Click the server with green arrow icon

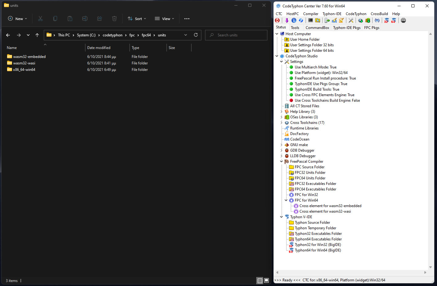coord(327,20)
